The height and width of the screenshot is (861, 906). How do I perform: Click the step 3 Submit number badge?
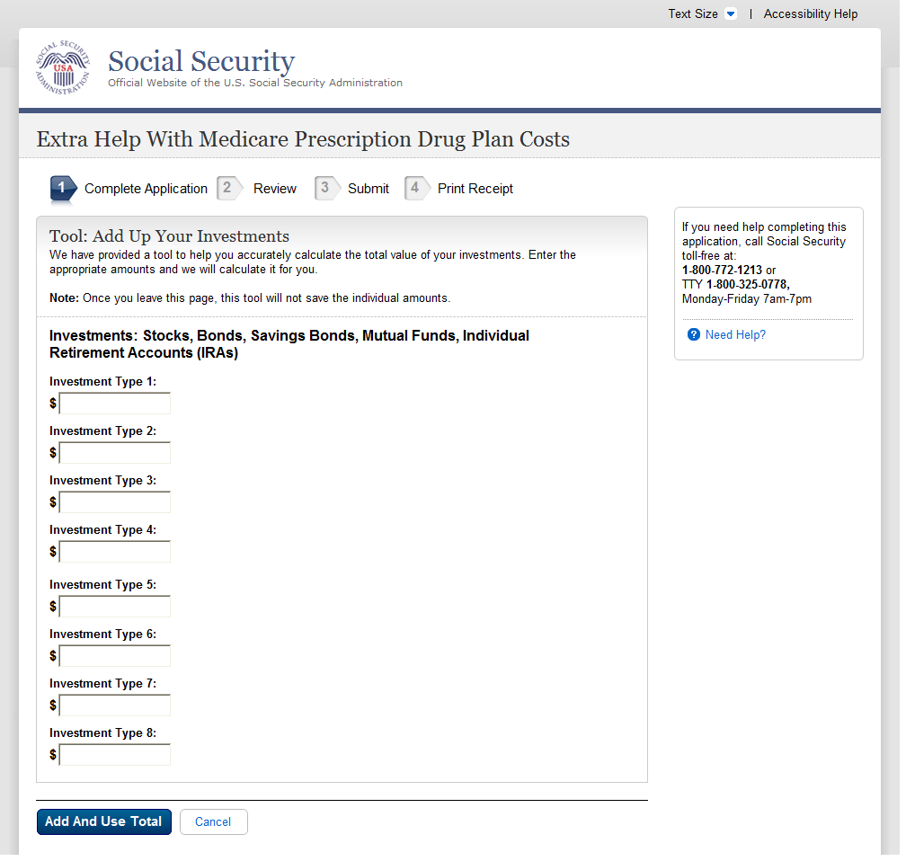pyautogui.click(x=326, y=189)
